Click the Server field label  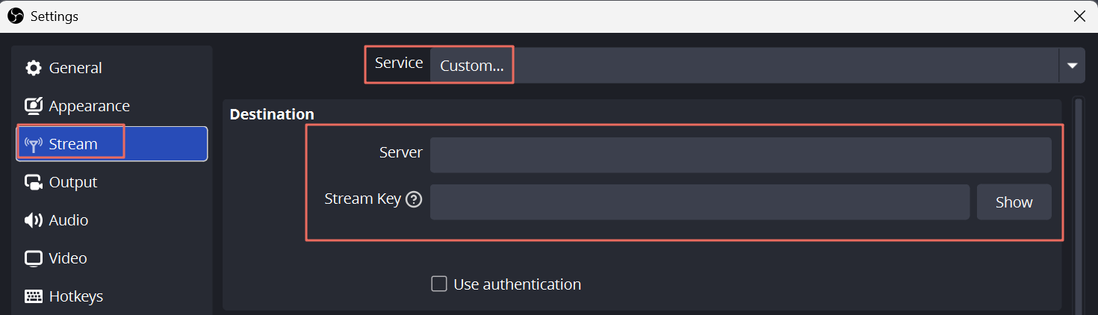point(401,152)
